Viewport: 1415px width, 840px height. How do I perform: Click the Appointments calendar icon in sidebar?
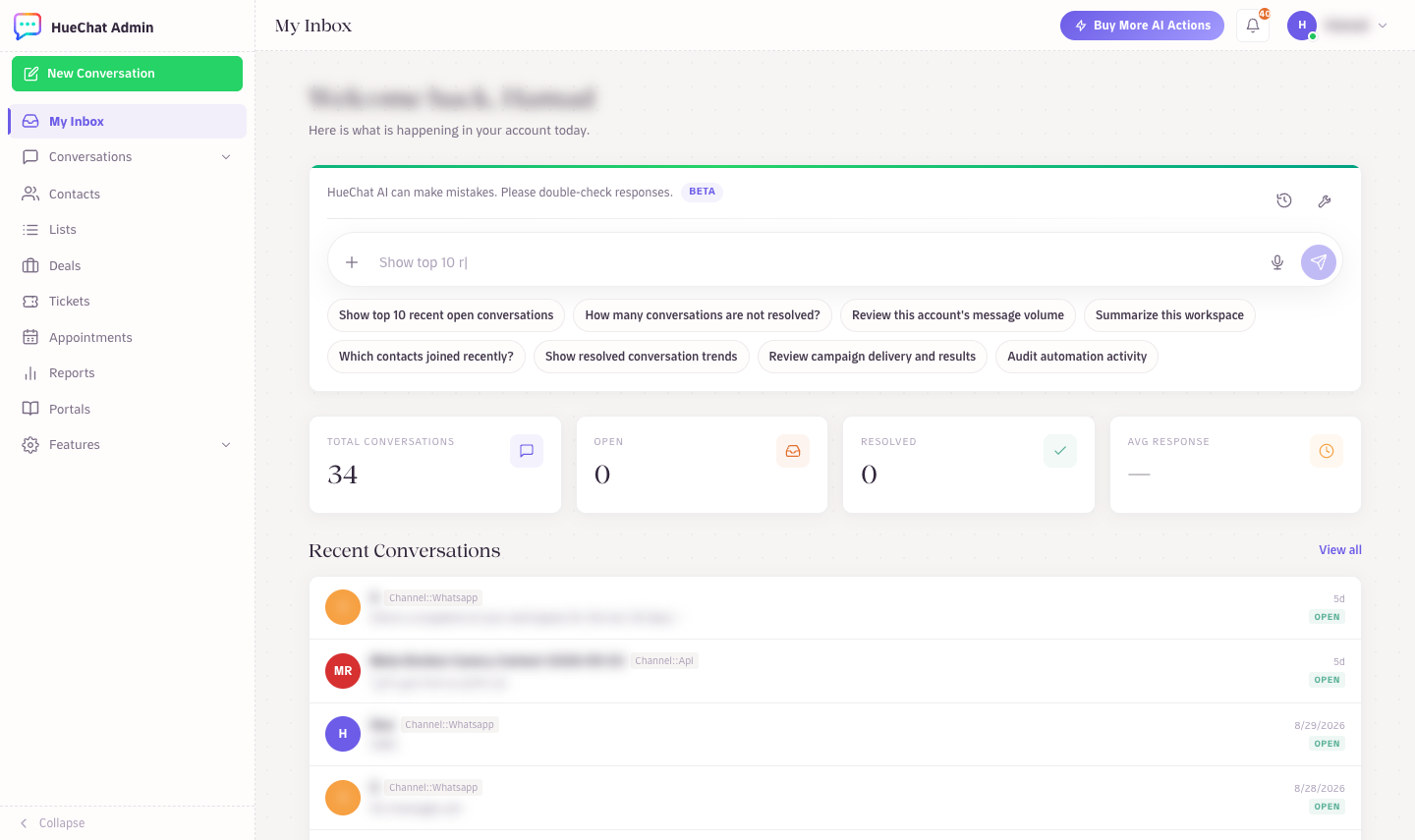[x=30, y=337]
